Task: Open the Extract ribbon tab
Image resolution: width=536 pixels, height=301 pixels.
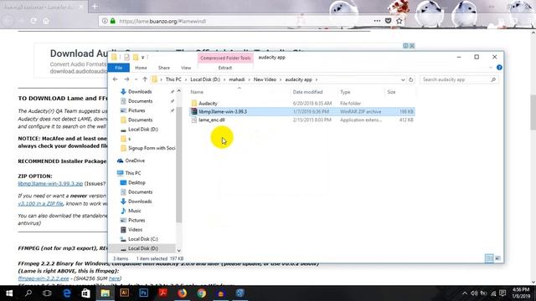Action: pyautogui.click(x=225, y=68)
